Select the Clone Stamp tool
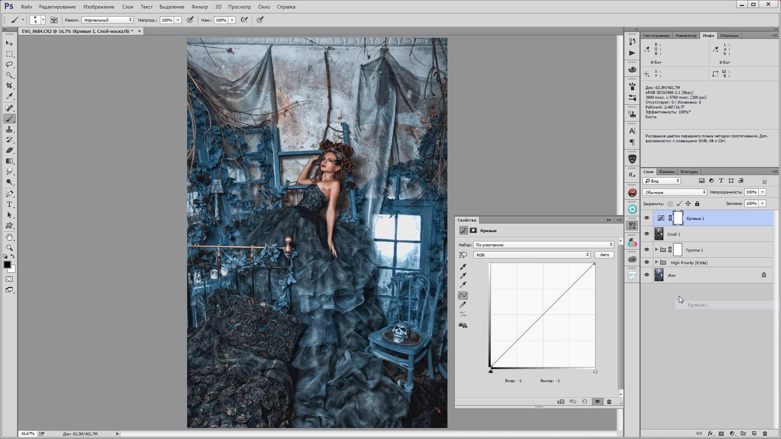781x439 pixels. click(9, 129)
